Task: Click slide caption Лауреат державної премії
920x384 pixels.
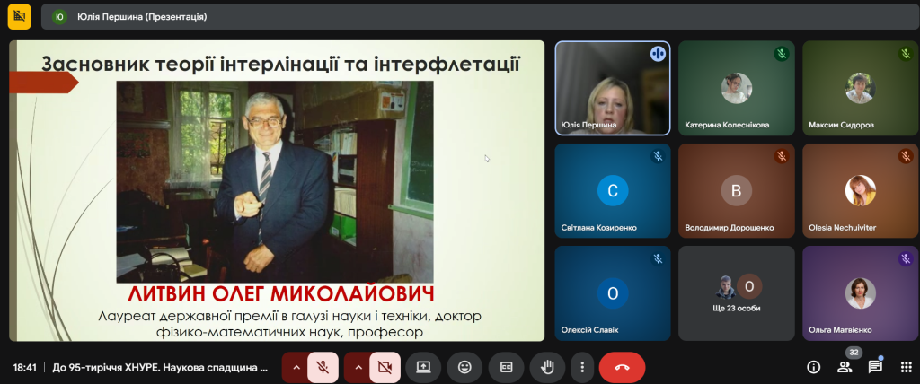Action: point(290,324)
